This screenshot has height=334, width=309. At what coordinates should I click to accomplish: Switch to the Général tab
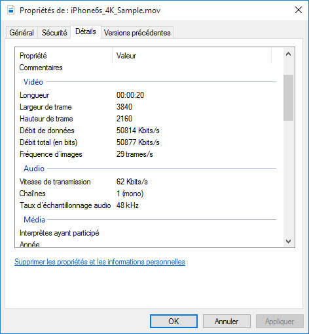pos(22,33)
